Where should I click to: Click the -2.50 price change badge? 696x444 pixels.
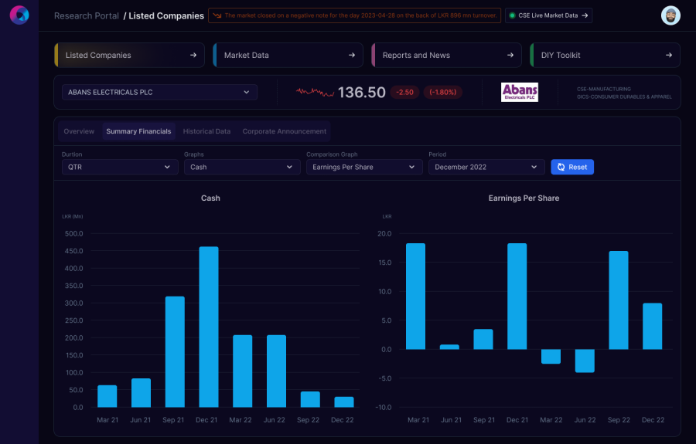pyautogui.click(x=404, y=92)
